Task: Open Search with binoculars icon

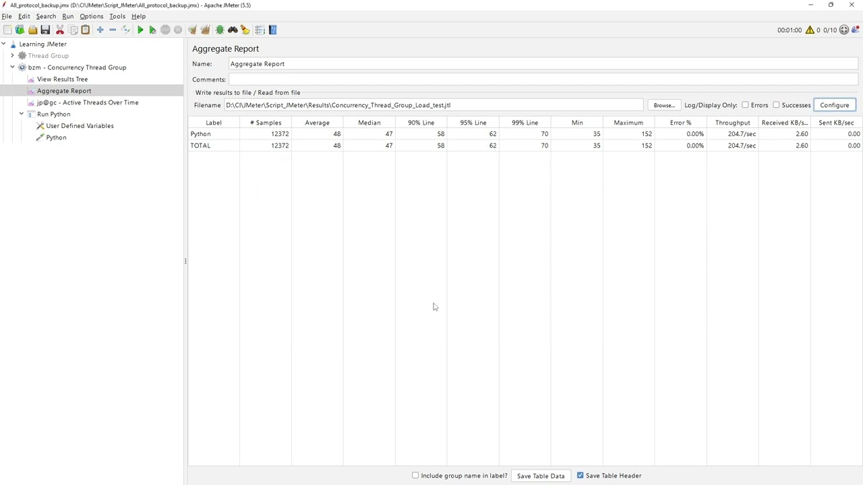Action: pyautogui.click(x=233, y=30)
